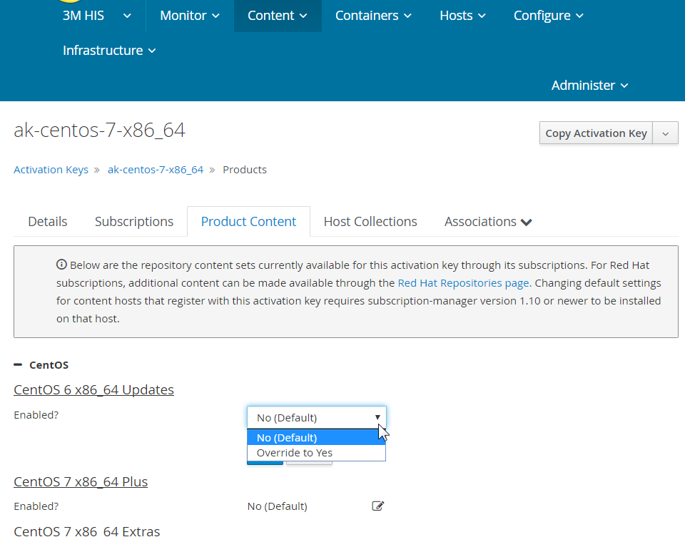Open the CentOS 6 x86_64 Updates link
Screen dimensions: 685x537
click(93, 389)
